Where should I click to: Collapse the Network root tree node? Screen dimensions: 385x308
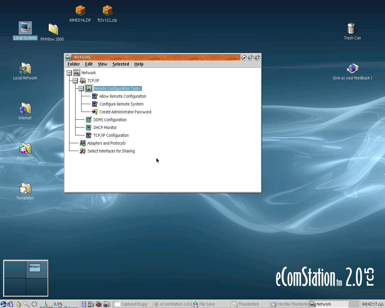[x=69, y=73]
